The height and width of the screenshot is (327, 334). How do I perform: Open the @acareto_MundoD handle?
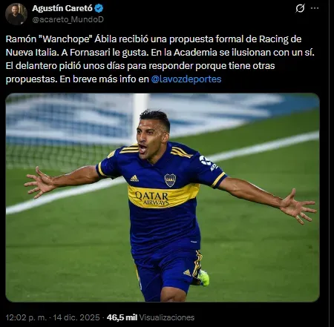(68, 19)
